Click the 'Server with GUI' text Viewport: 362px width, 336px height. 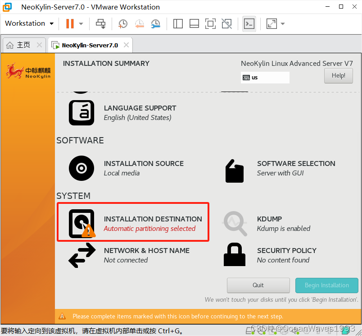(x=280, y=173)
